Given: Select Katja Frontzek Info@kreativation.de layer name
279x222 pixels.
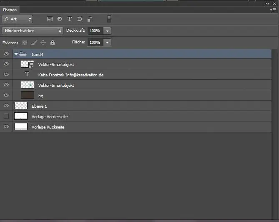Looking at the screenshot, I should pos(71,75).
